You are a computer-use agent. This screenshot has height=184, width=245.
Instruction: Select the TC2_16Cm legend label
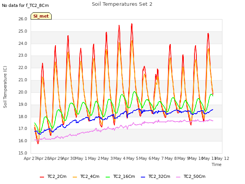tap(124, 176)
